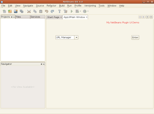
Task: Open the Source menu
Action: (x=40, y=6)
